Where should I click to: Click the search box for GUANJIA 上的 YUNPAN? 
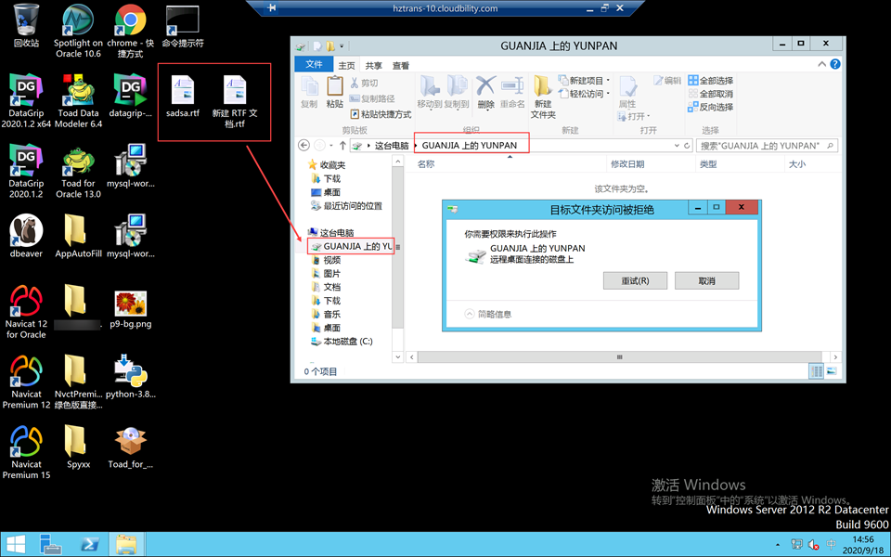click(763, 146)
